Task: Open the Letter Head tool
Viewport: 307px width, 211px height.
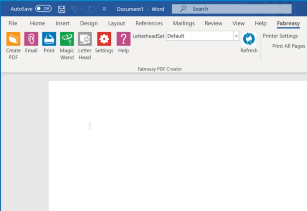Action: click(84, 39)
